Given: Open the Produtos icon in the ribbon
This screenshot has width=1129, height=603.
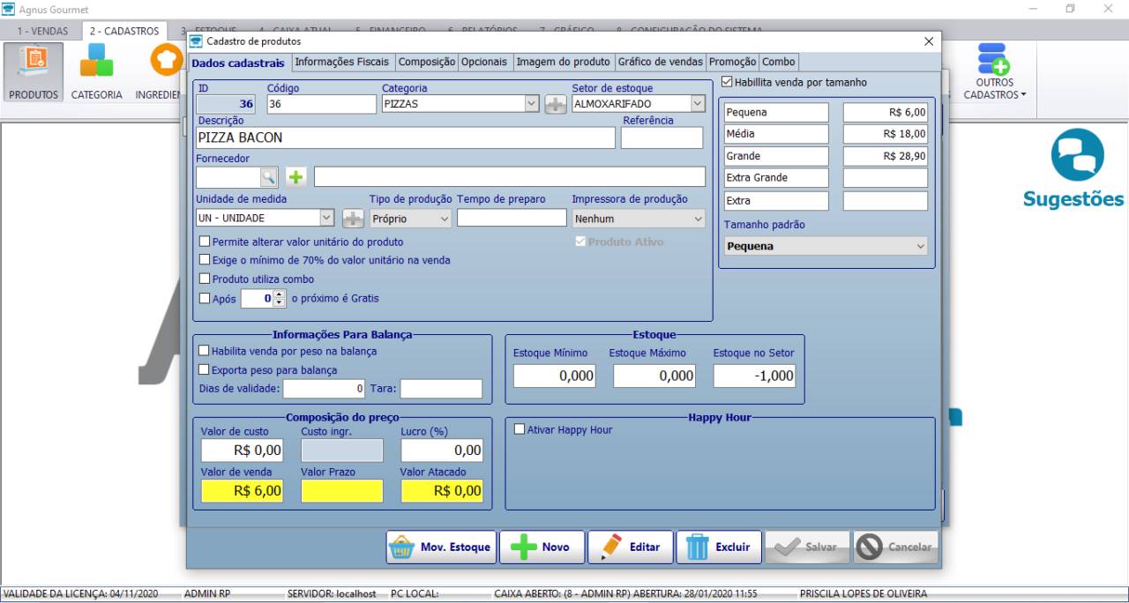Looking at the screenshot, I should pyautogui.click(x=34, y=62).
